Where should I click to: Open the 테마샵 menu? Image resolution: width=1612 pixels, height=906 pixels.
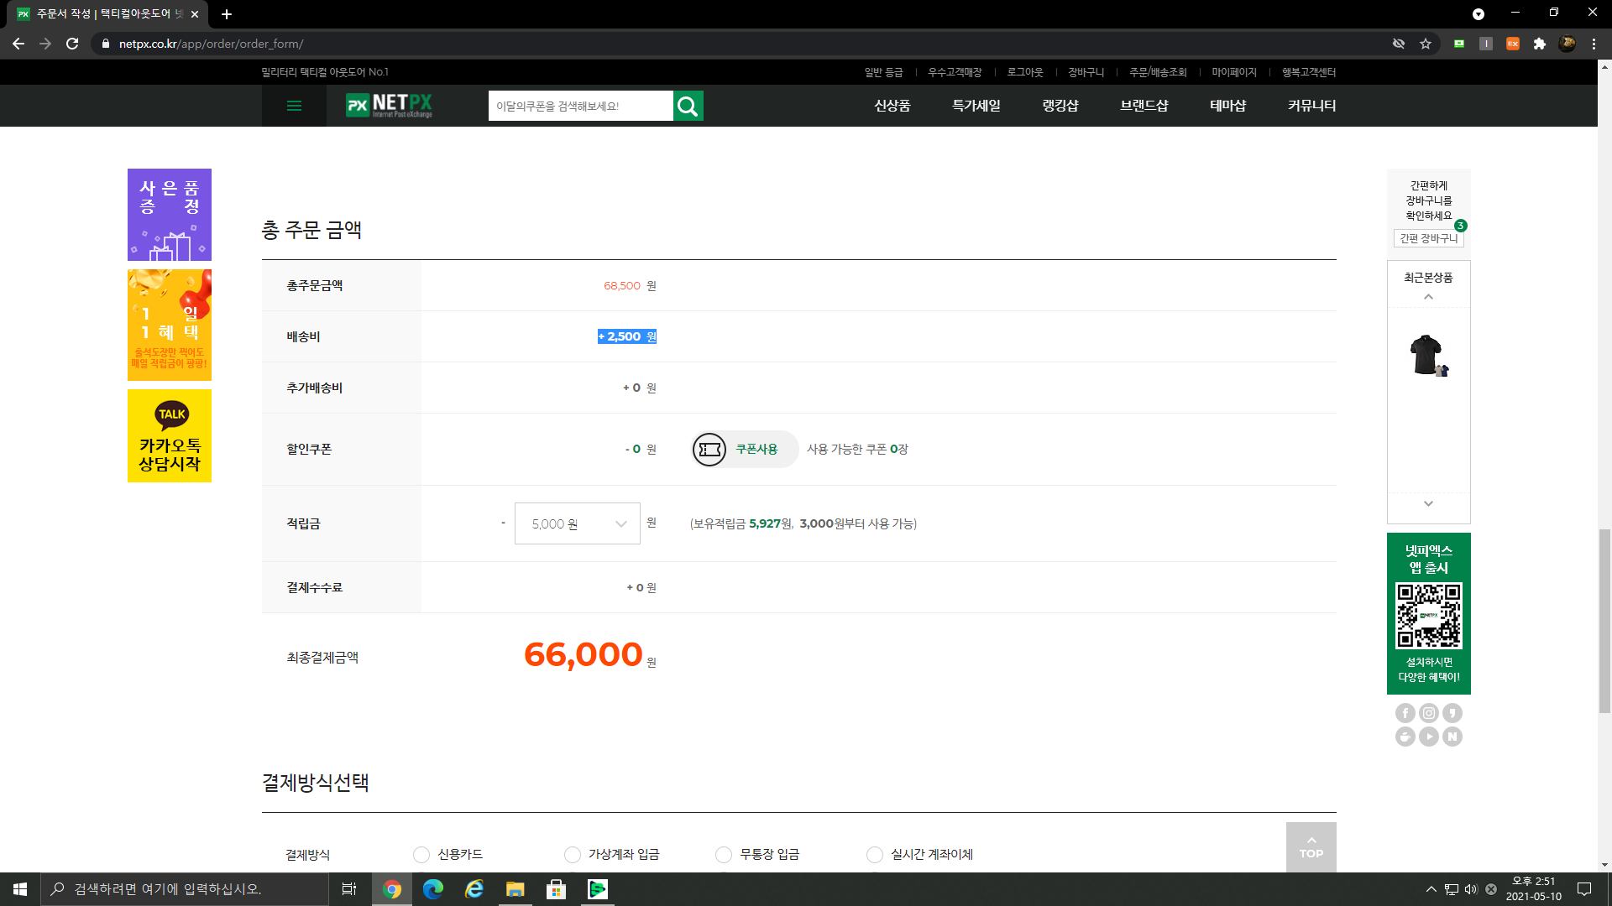(x=1227, y=106)
